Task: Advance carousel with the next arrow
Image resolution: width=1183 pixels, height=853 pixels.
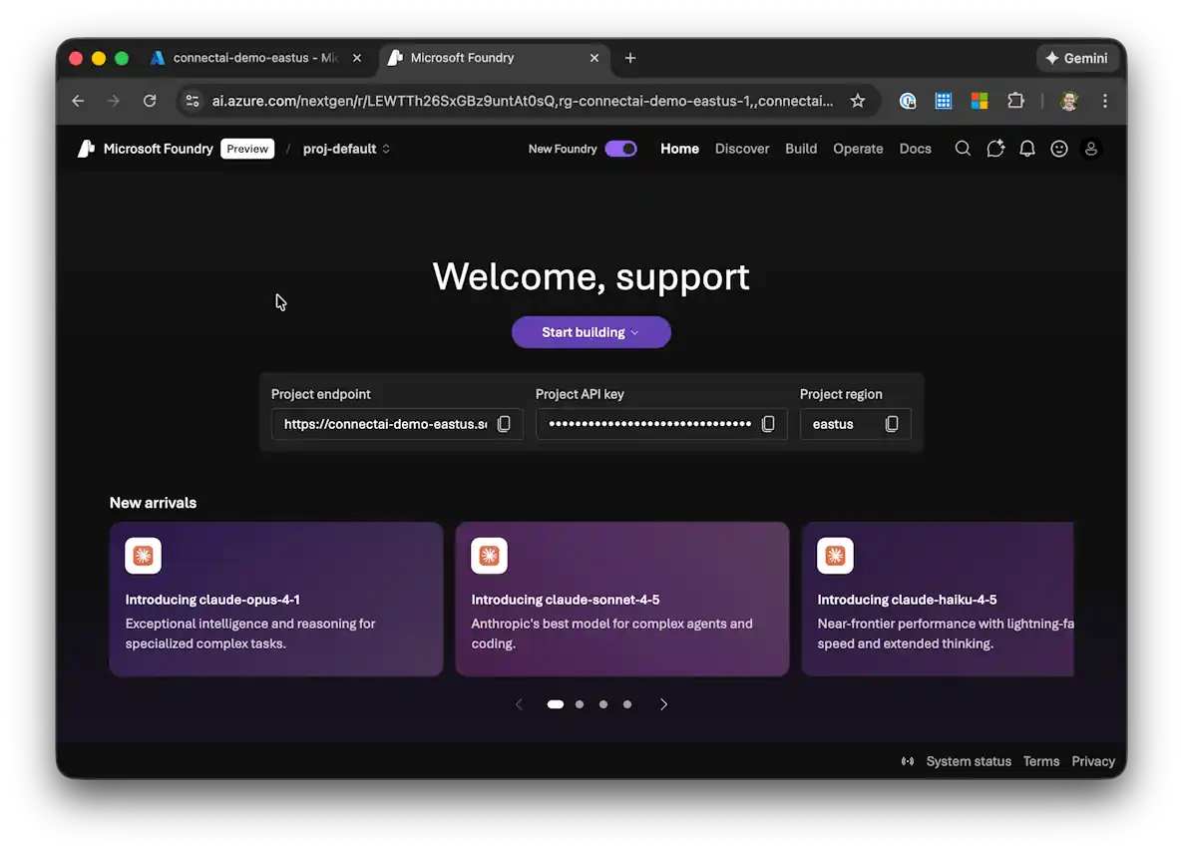Action: coord(663,704)
